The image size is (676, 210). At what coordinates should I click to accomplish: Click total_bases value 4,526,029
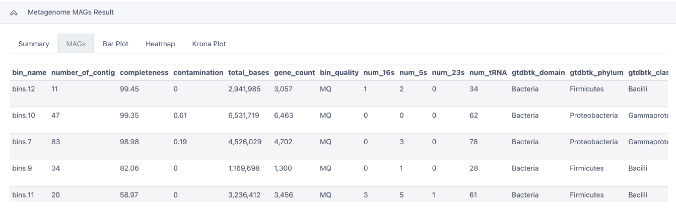coord(245,142)
